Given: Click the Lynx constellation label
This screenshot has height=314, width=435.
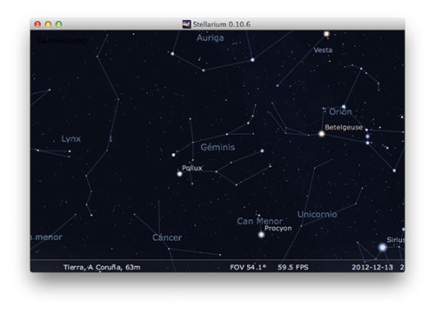Looking at the screenshot, I should coord(71,139).
